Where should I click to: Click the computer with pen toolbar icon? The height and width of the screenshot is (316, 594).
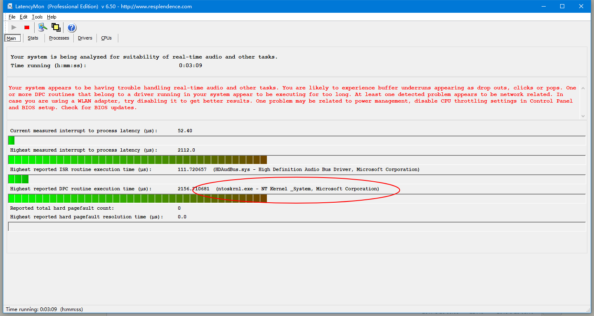pos(42,28)
